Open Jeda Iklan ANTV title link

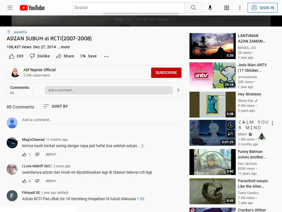point(252,68)
